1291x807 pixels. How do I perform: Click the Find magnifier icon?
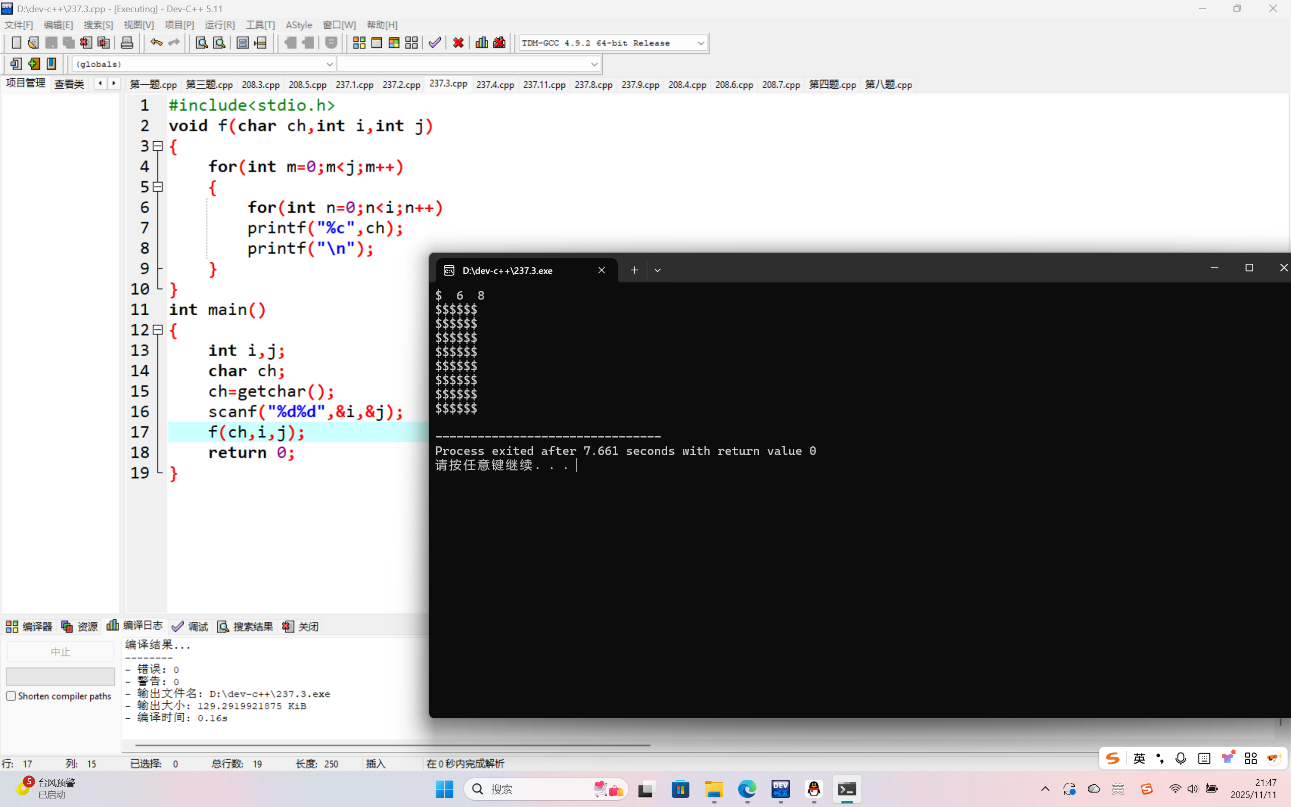coord(201,43)
